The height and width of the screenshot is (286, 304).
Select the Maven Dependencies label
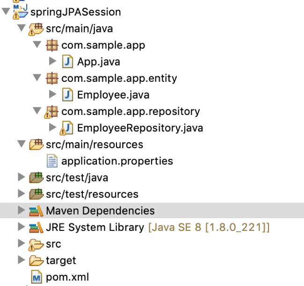click(101, 211)
